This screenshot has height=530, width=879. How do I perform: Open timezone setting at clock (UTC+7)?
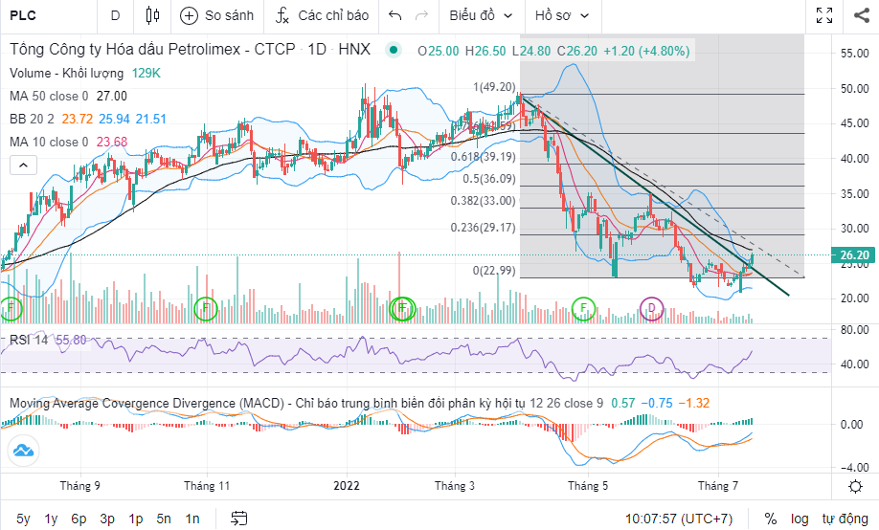[x=679, y=519]
